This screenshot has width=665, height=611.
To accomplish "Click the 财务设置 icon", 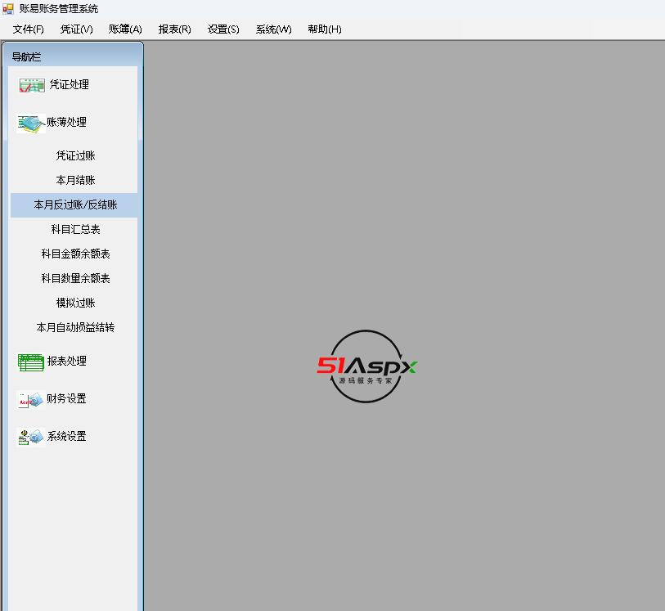I will point(30,400).
